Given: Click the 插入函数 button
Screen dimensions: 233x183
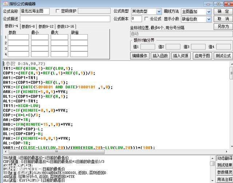Looking at the screenshot, I should tap(160, 56).
